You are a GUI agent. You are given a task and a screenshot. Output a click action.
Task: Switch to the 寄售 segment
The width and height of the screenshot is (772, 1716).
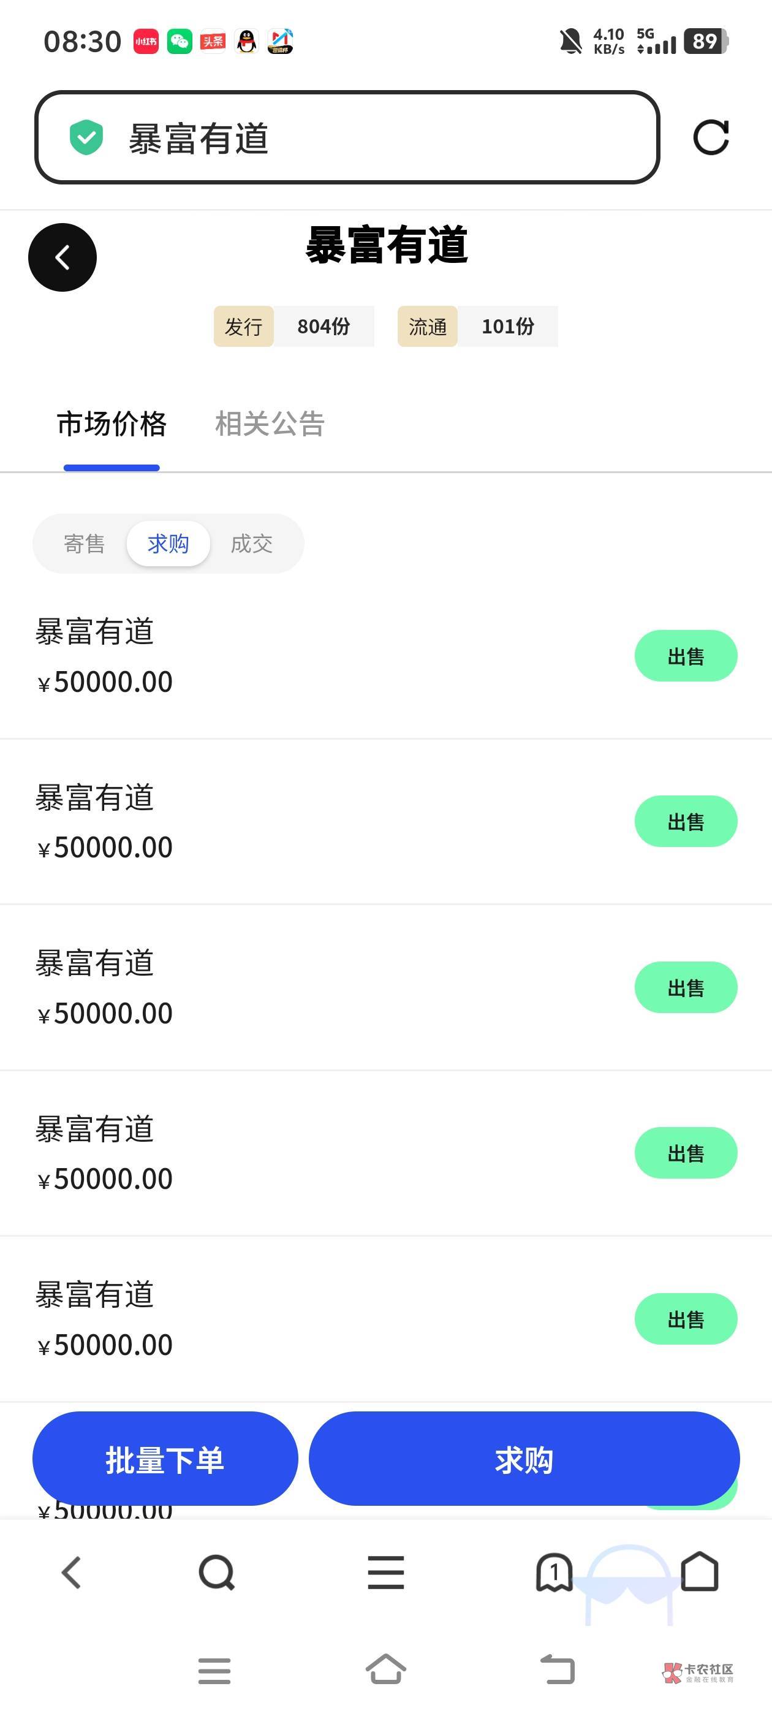pyautogui.click(x=84, y=544)
